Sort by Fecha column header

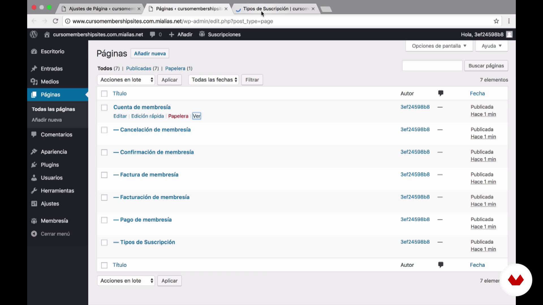coord(477,93)
